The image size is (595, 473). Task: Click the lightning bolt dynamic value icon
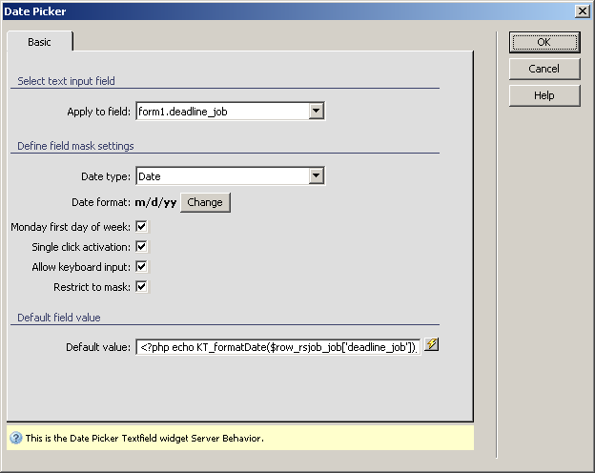[432, 345]
